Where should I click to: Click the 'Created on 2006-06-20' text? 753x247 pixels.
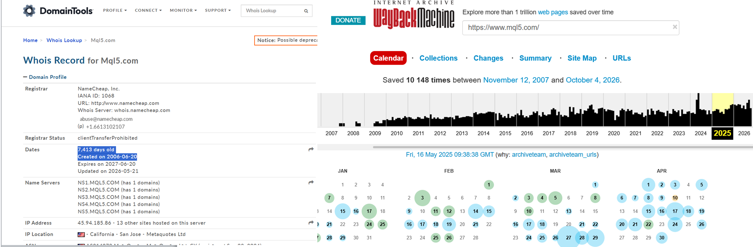pyautogui.click(x=107, y=157)
